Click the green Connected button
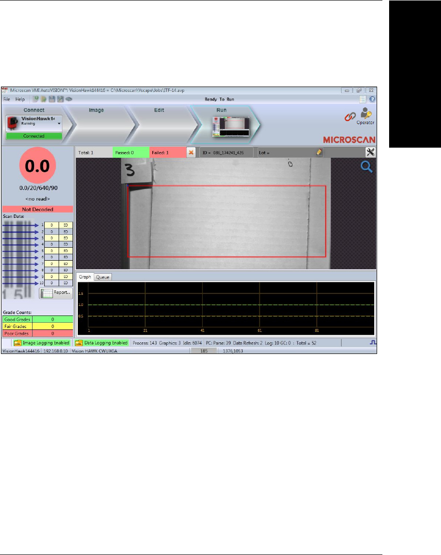The height and width of the screenshot is (555, 441). 34,136
